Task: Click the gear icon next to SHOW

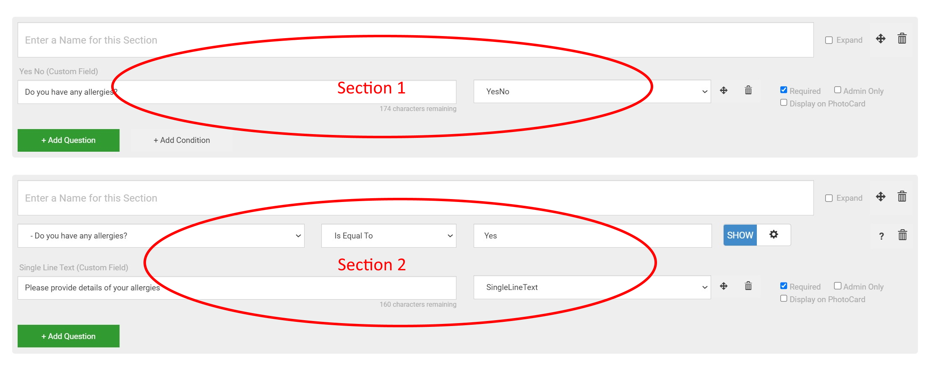Action: pyautogui.click(x=774, y=235)
